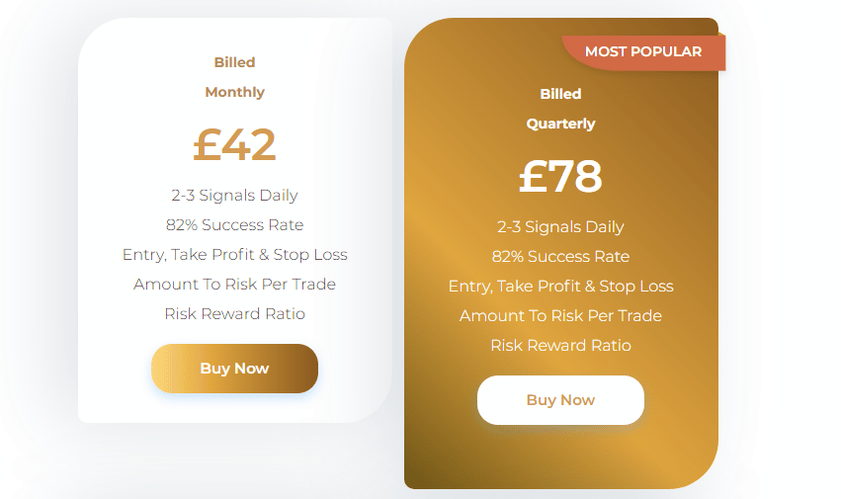Select the Billed Quarterly heading
This screenshot has width=841, height=499.
(560, 109)
